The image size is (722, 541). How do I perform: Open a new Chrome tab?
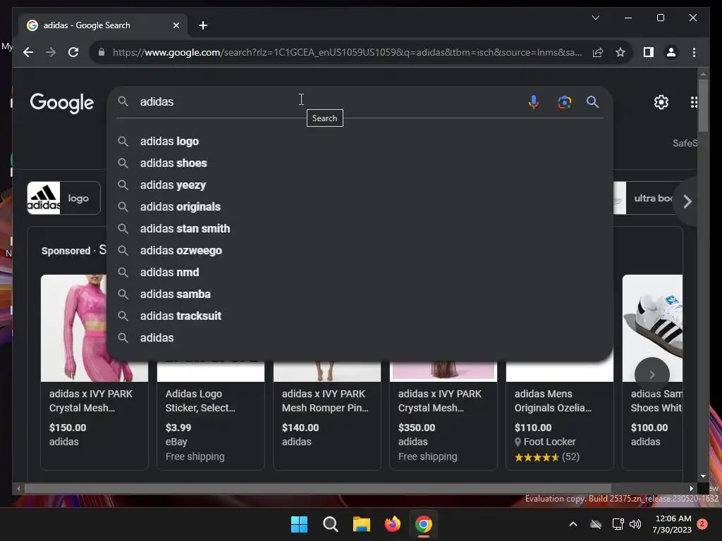[203, 25]
